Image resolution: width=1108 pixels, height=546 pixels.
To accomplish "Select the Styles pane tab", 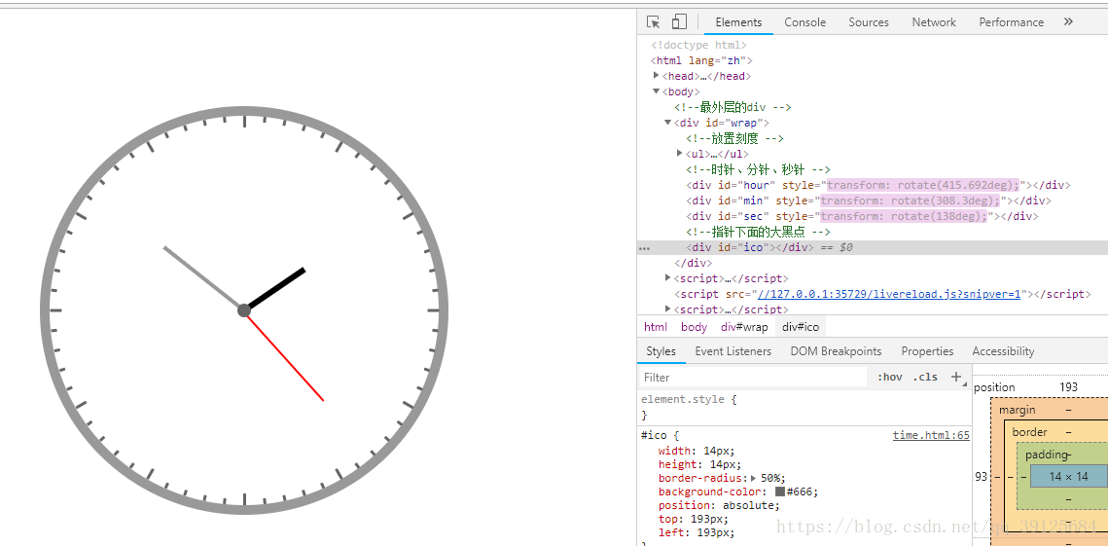I will [x=661, y=351].
